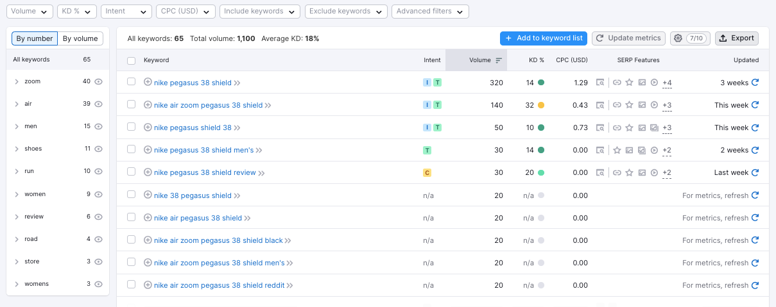Click the Export button

coord(736,38)
